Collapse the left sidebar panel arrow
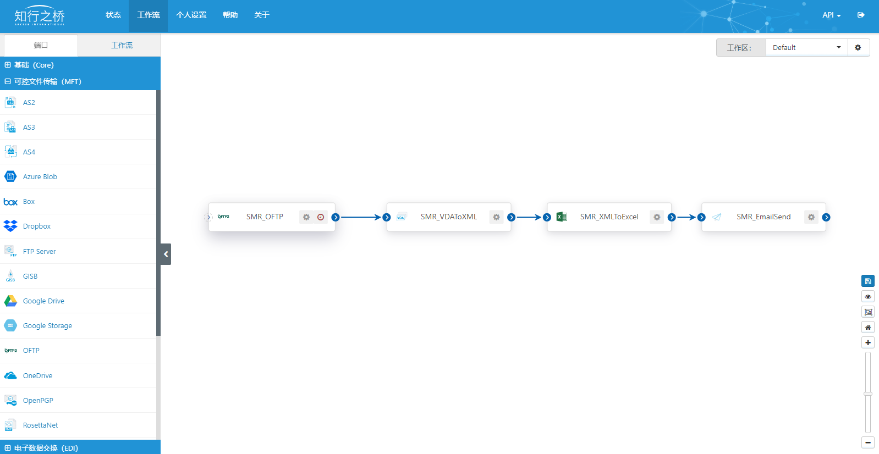This screenshot has width=879, height=454. point(166,254)
